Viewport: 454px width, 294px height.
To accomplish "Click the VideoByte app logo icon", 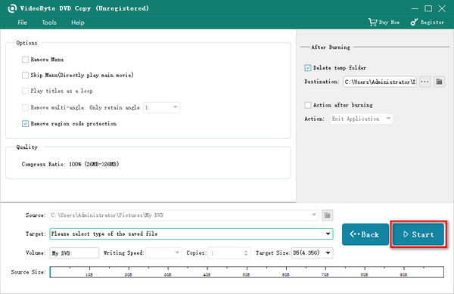I will pyautogui.click(x=12, y=8).
